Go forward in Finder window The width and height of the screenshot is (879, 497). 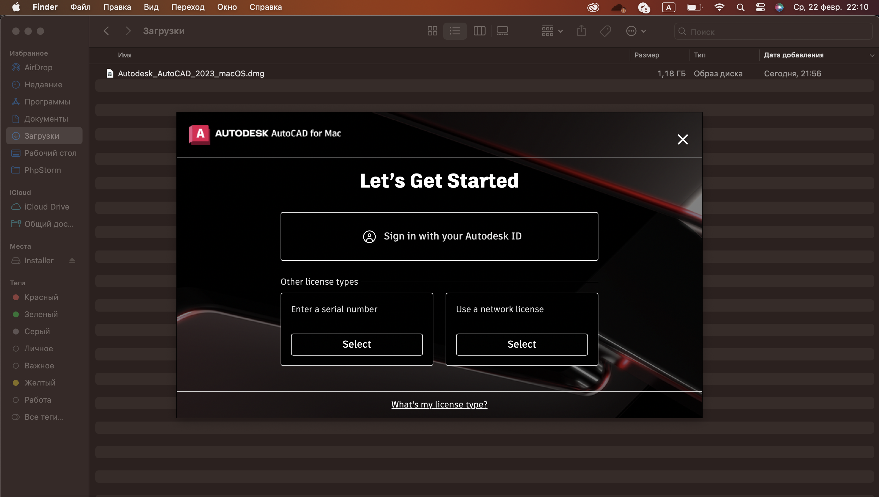tap(128, 31)
